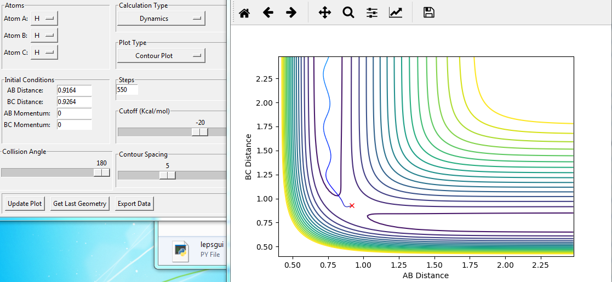Click the red X marker on plot
This screenshot has height=282, width=612.
(x=352, y=205)
